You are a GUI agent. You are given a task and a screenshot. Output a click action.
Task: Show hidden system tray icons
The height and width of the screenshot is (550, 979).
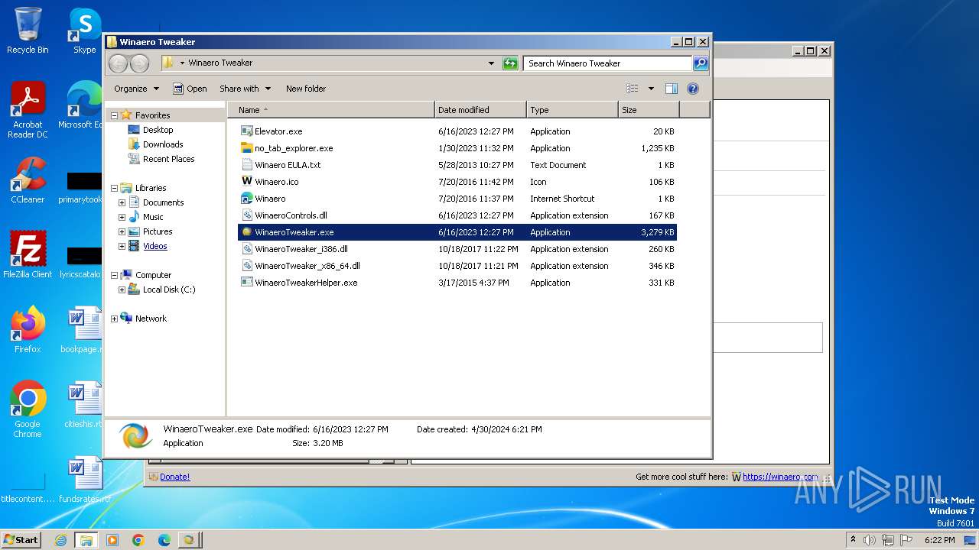(x=853, y=540)
